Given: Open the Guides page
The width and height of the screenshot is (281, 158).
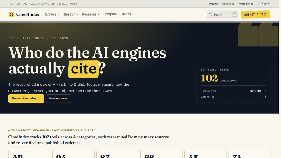Looking at the screenshot, I should 126,14.
